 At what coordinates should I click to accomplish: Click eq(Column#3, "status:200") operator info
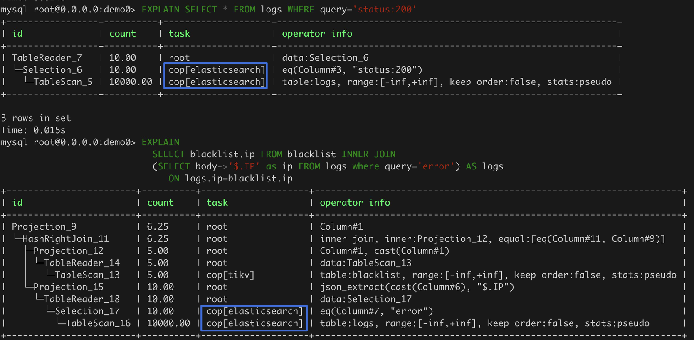(x=352, y=70)
